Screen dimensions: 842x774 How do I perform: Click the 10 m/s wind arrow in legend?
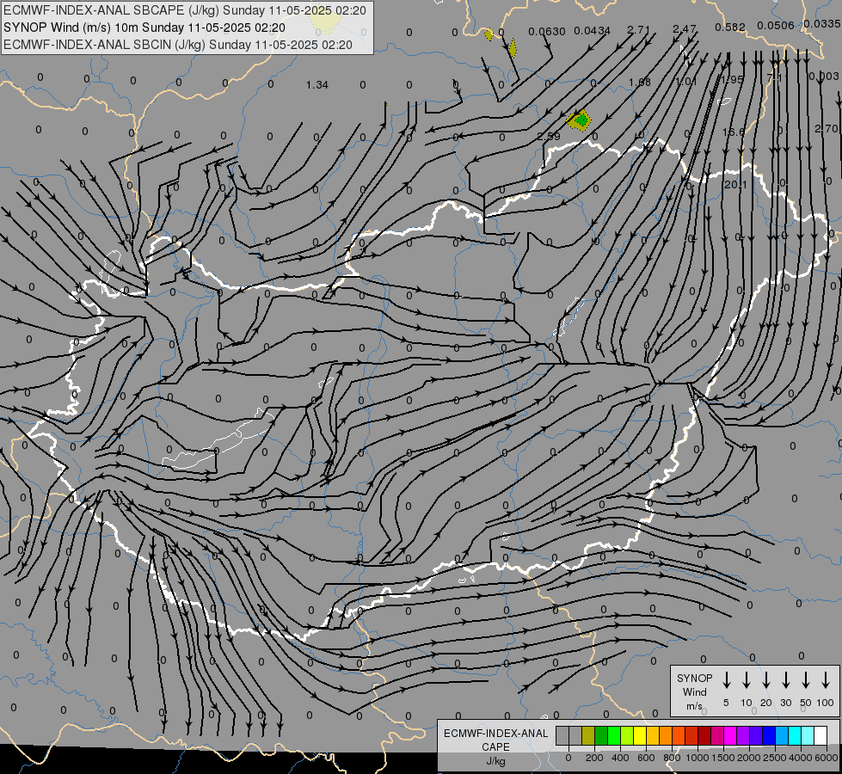click(x=746, y=680)
